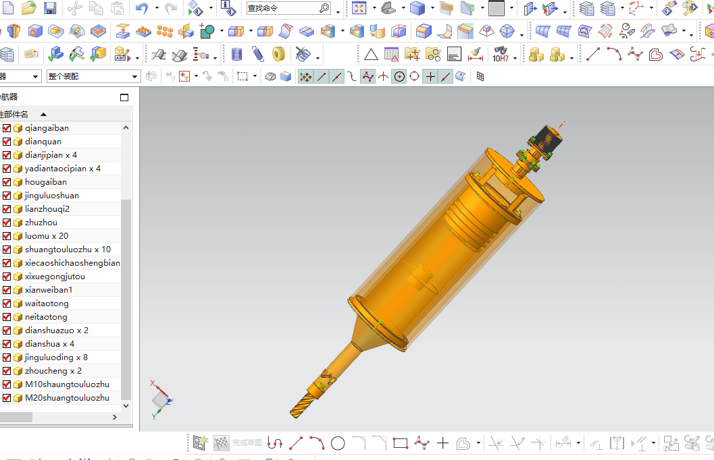Toggle checkbox for zhoucheng x 2
The image size is (714, 460).
point(7,371)
